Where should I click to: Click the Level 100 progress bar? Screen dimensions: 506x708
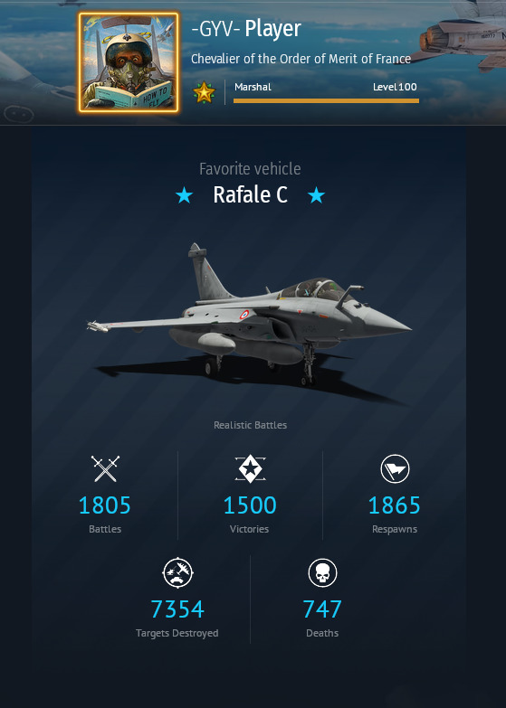326,100
